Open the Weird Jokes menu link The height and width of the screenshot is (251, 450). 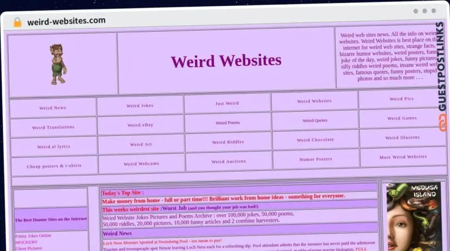pyautogui.click(x=140, y=106)
